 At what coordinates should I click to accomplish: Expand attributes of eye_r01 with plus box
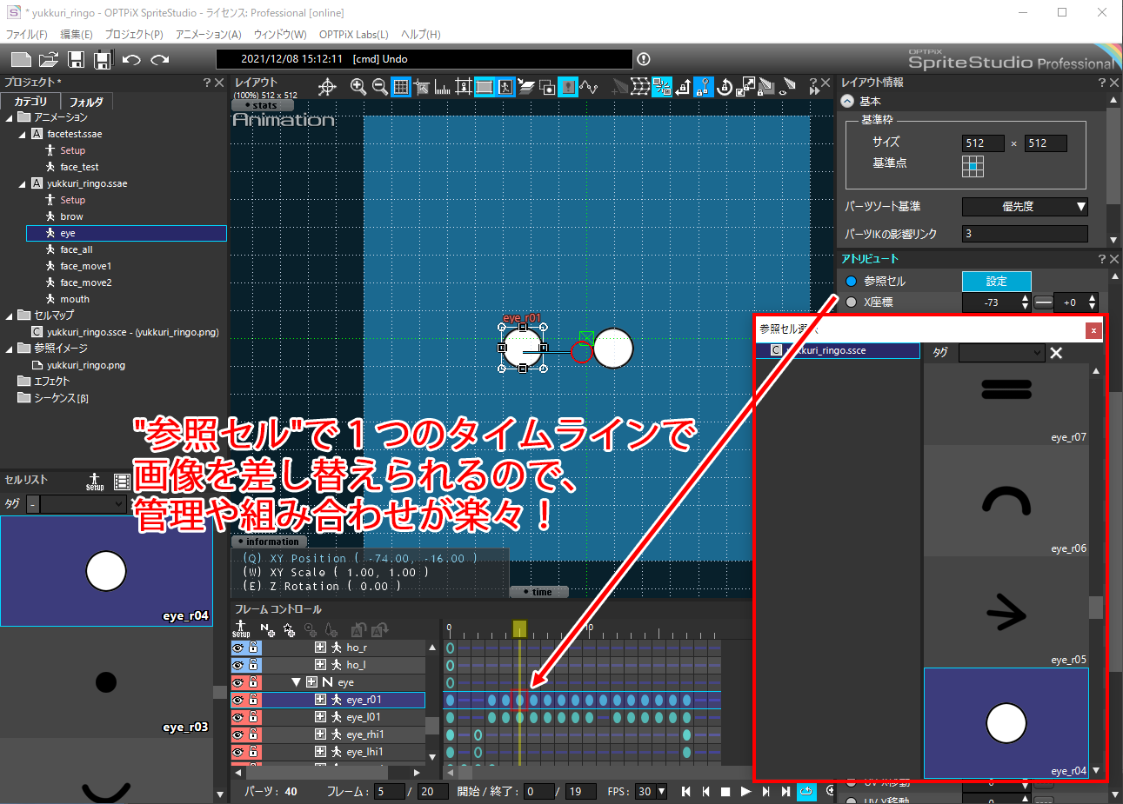coord(321,700)
